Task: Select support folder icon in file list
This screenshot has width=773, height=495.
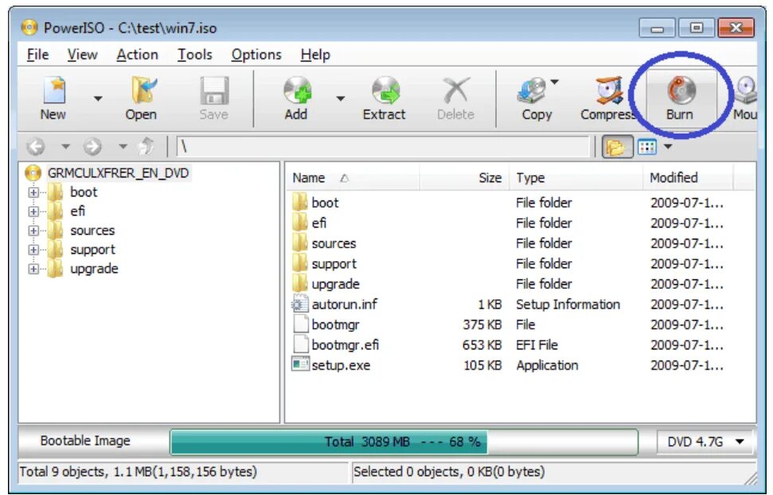Action: (x=300, y=263)
